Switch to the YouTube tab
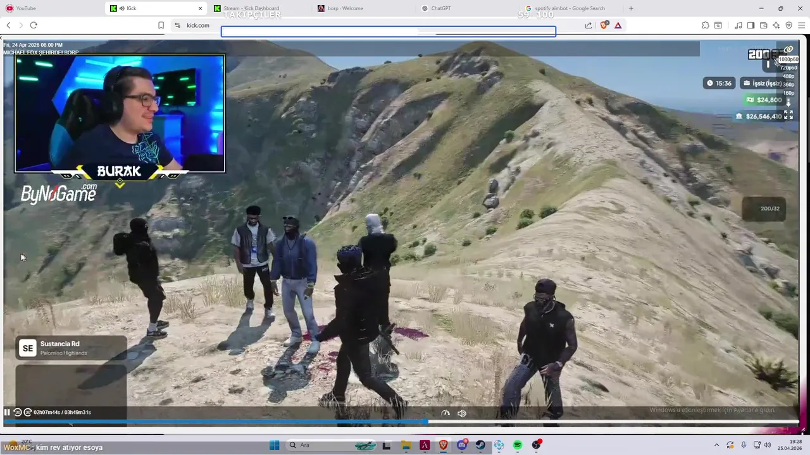 point(52,8)
